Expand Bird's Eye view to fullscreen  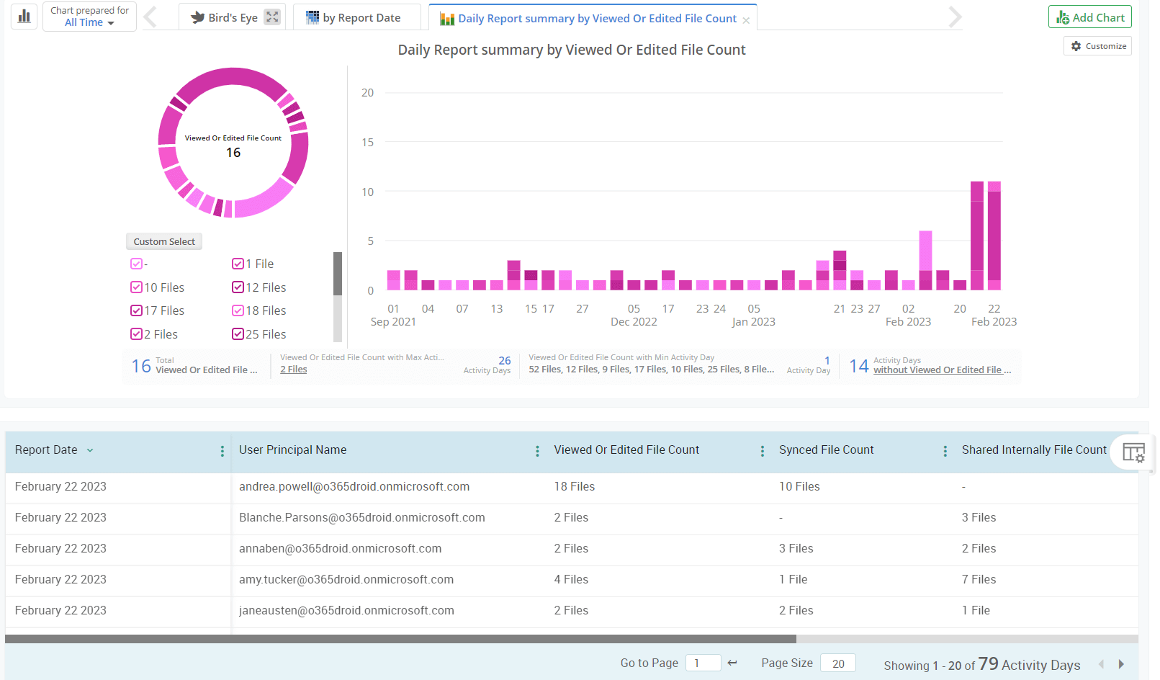pos(271,16)
